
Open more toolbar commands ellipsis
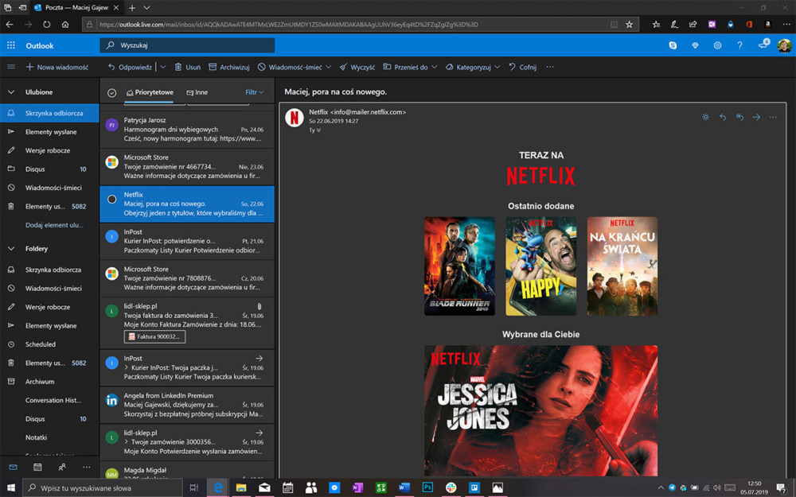click(x=550, y=67)
